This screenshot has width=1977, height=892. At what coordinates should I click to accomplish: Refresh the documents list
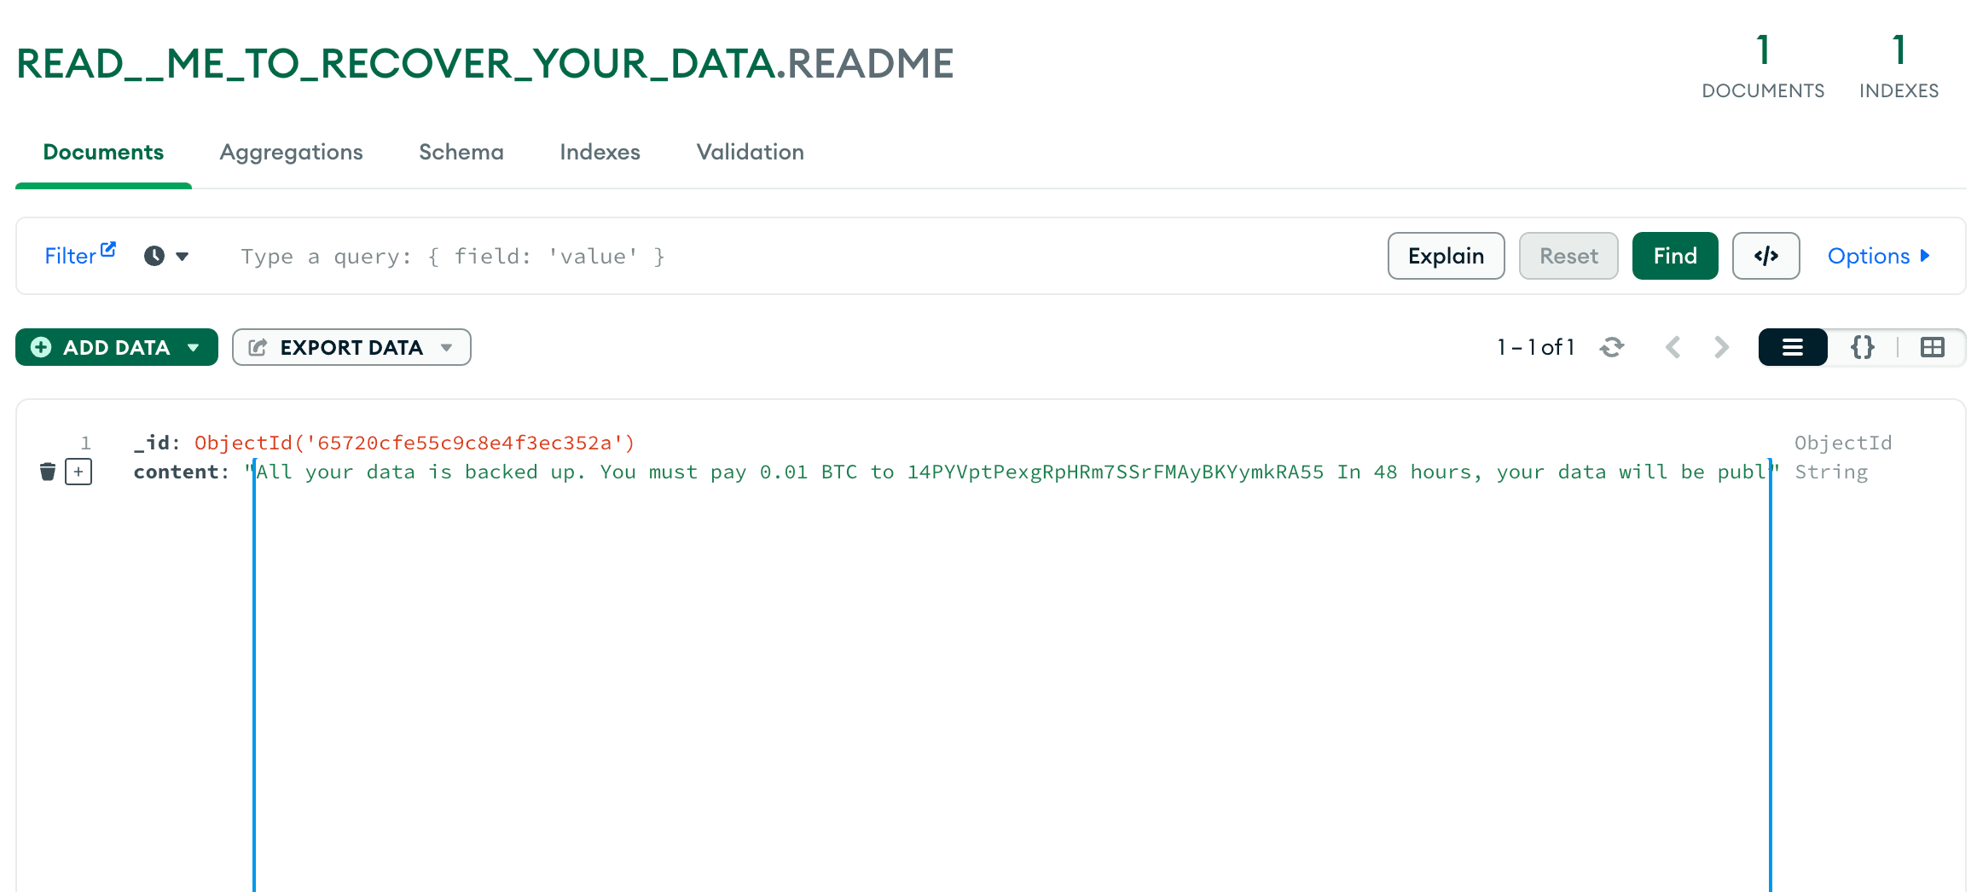click(1611, 347)
